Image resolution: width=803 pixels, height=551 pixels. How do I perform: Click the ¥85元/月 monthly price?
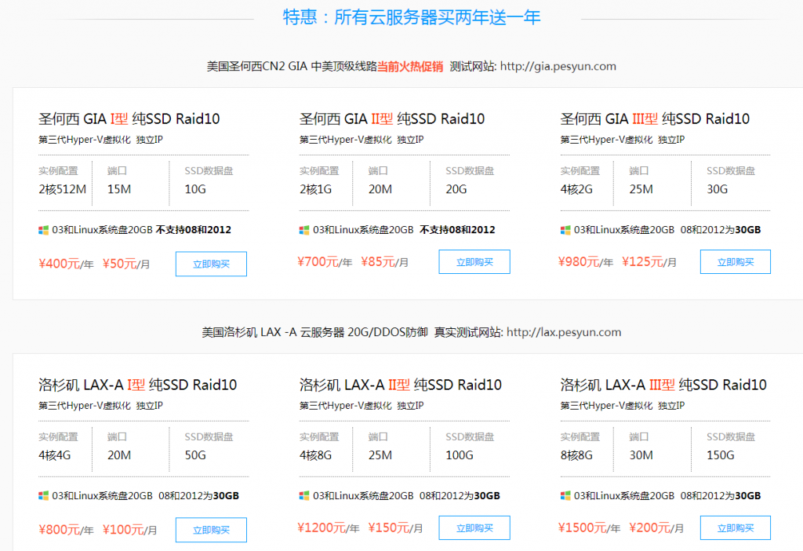tap(384, 262)
